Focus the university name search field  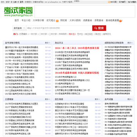click(59, 28)
